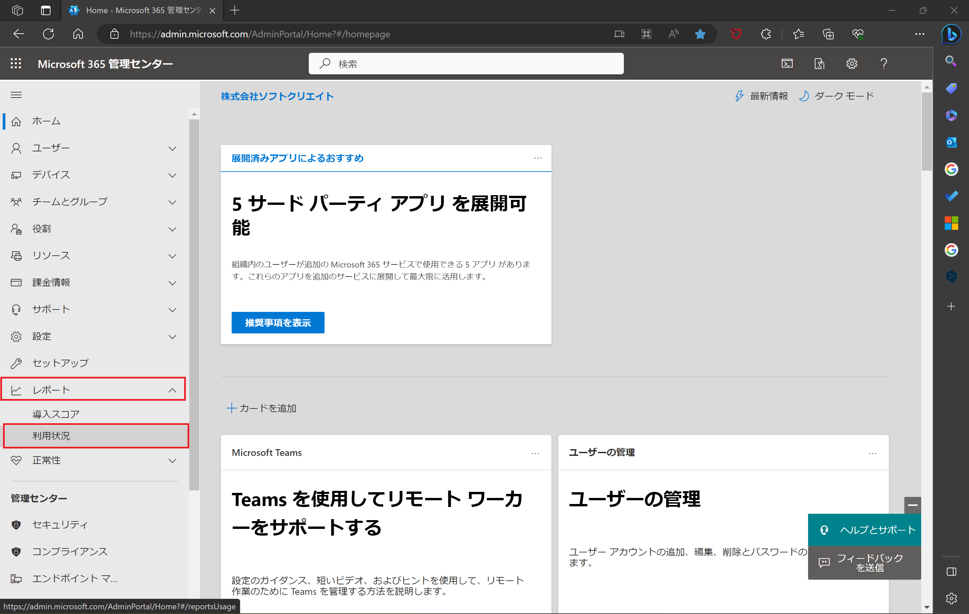
Task: Open a new browser tab
Action: [x=235, y=10]
